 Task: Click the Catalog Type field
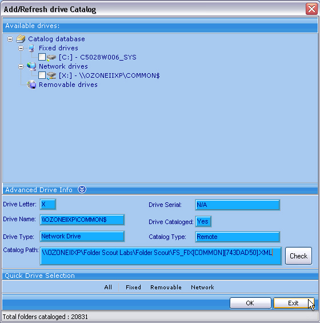pos(237,237)
